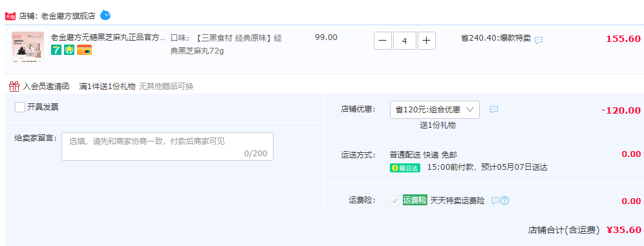
Task: Click the 送1份礼物 text under dropdown
Action: (x=437, y=125)
